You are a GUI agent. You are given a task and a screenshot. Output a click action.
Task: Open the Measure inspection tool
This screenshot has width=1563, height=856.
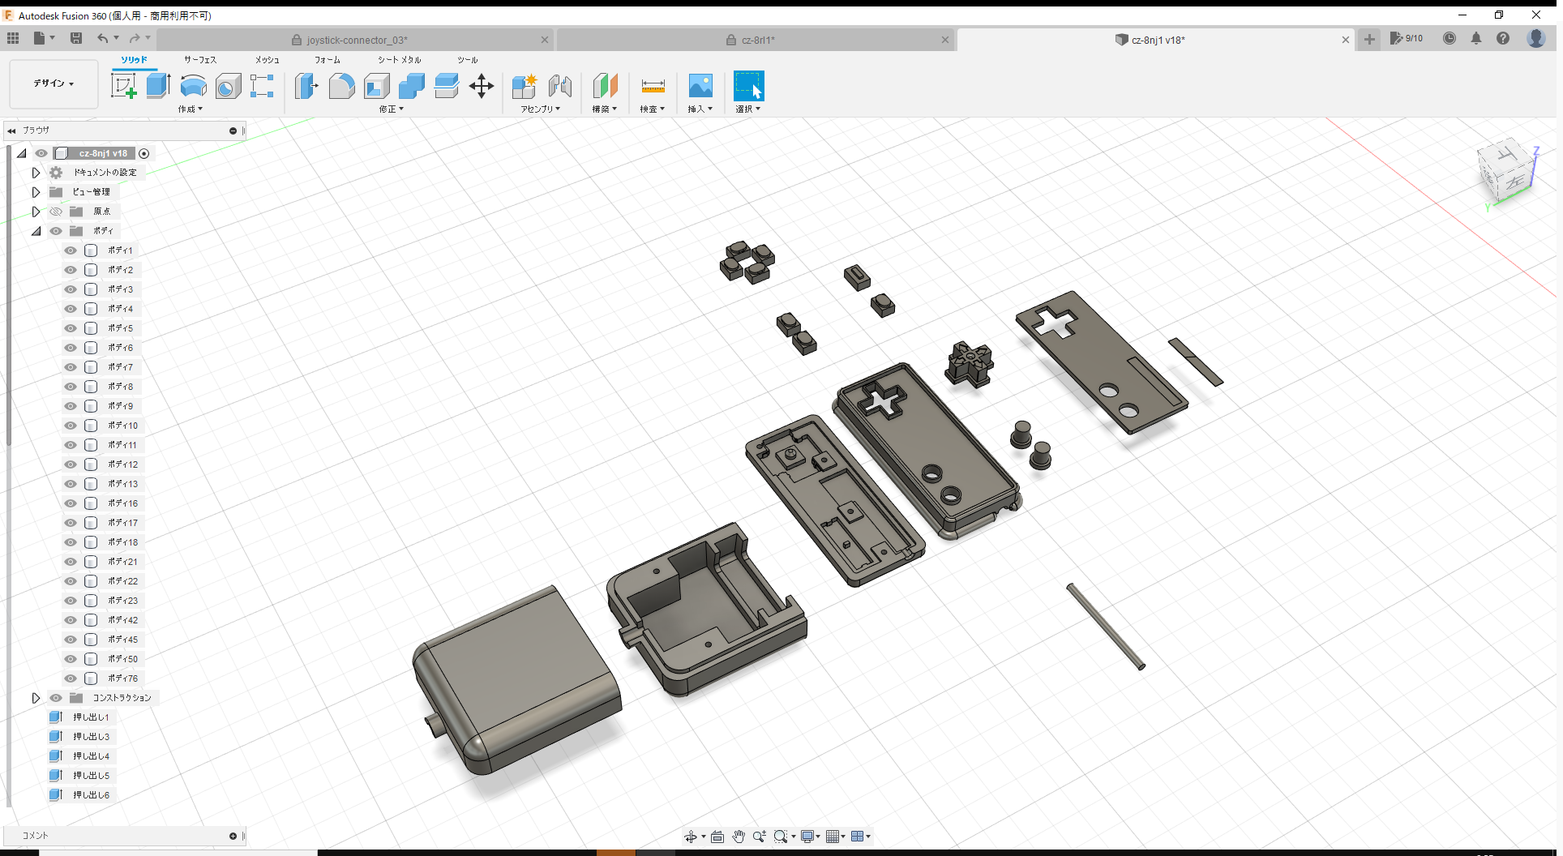pos(653,85)
